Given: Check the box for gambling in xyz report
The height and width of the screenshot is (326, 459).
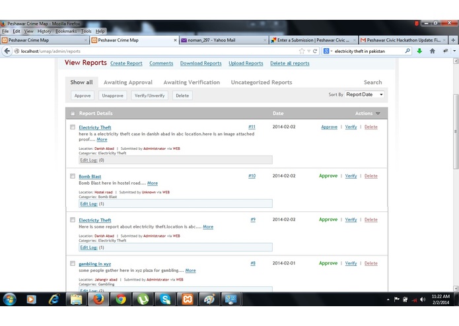Looking at the screenshot, I should click(x=73, y=263).
